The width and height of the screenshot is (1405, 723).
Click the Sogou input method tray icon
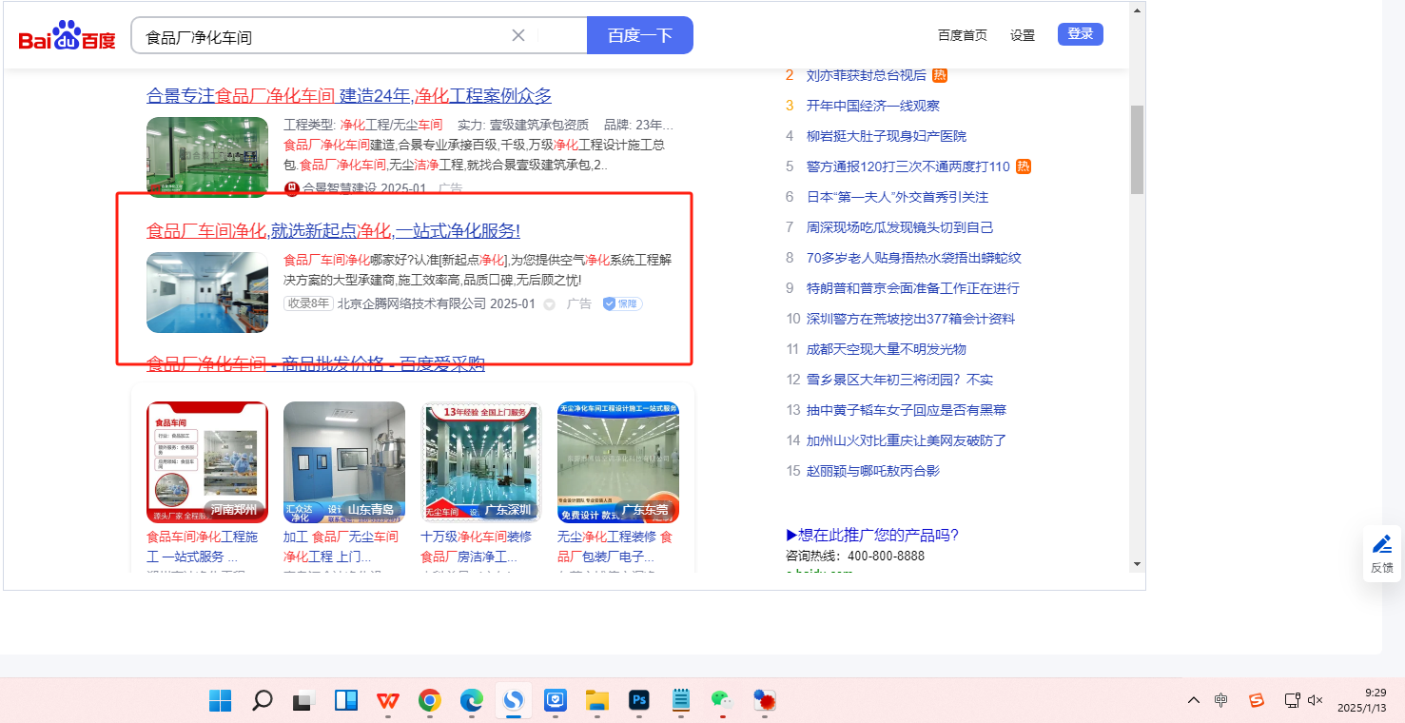tap(1257, 700)
